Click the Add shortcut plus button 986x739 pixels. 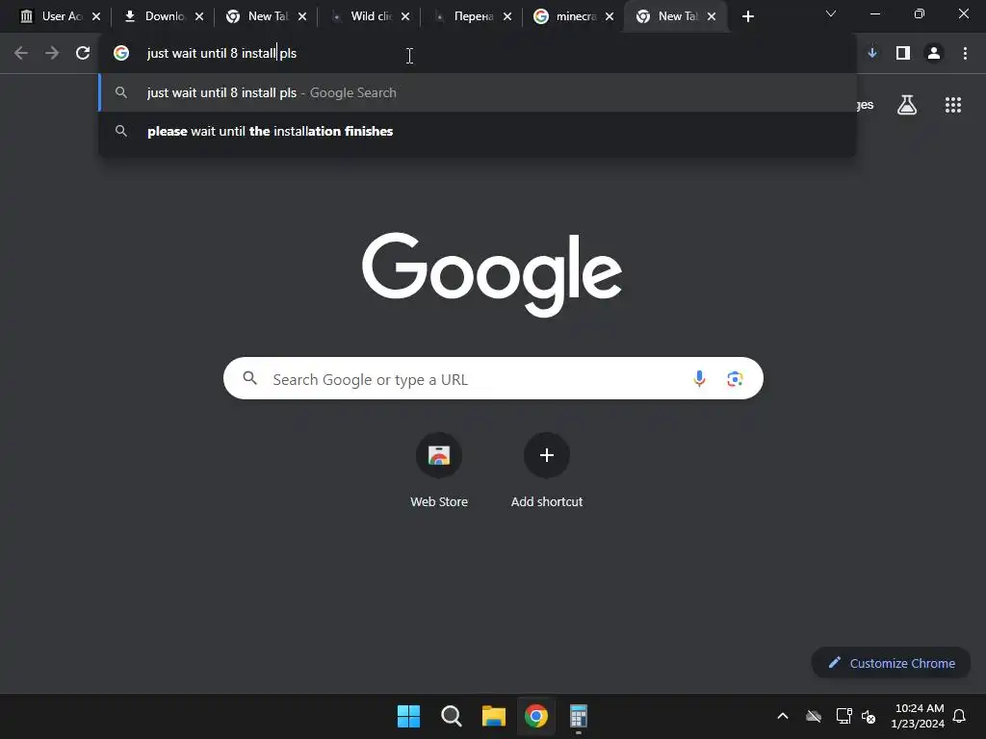[x=547, y=455]
